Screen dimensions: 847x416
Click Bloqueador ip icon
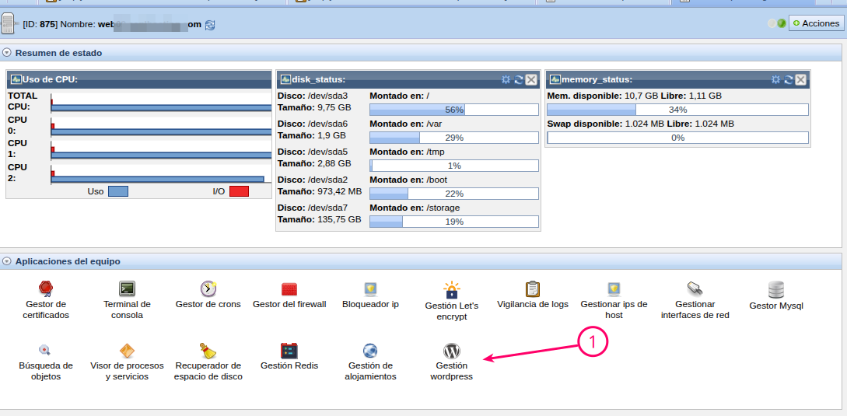pos(371,289)
